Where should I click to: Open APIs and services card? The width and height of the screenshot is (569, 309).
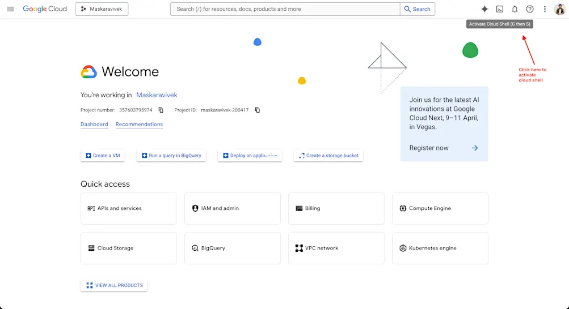coord(128,208)
